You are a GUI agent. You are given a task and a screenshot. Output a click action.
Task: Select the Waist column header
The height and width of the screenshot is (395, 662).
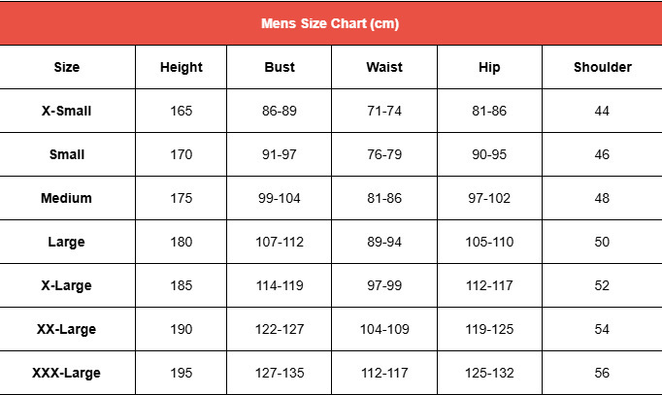[384, 68]
